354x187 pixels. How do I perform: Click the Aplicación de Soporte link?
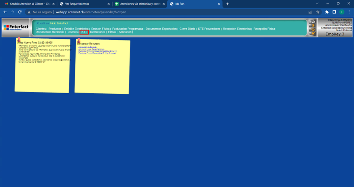(x=87, y=47)
